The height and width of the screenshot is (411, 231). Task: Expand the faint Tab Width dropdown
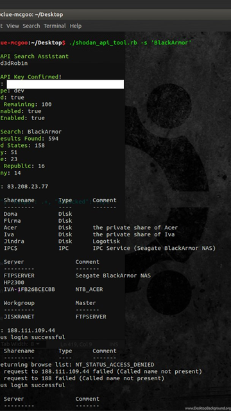(21, 344)
